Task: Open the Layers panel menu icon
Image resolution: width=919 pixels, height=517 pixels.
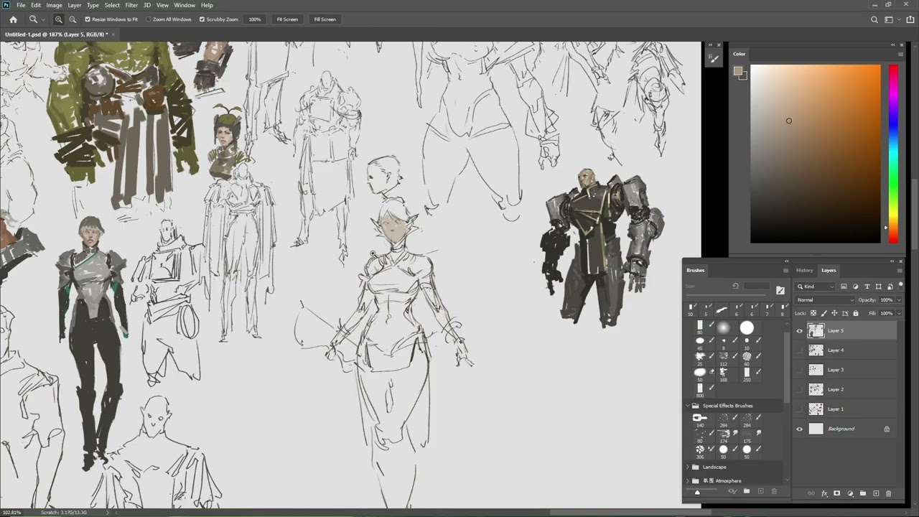Action: point(900,271)
